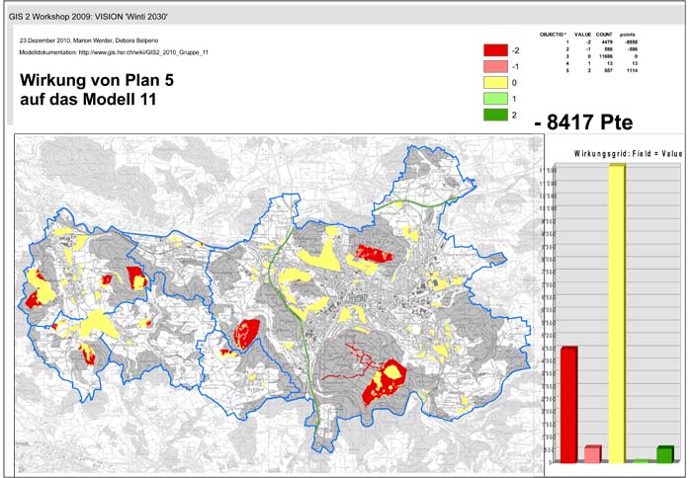
Task: Click the OBJECTID column header in table
Action: (x=554, y=35)
